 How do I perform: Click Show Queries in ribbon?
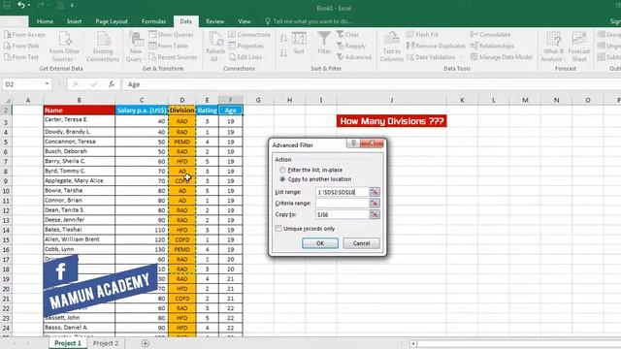[x=171, y=35]
